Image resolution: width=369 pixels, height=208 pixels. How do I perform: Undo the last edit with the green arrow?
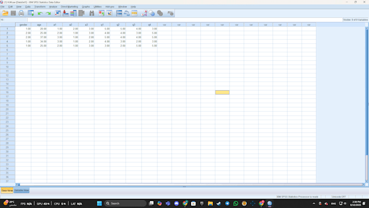(x=40, y=14)
